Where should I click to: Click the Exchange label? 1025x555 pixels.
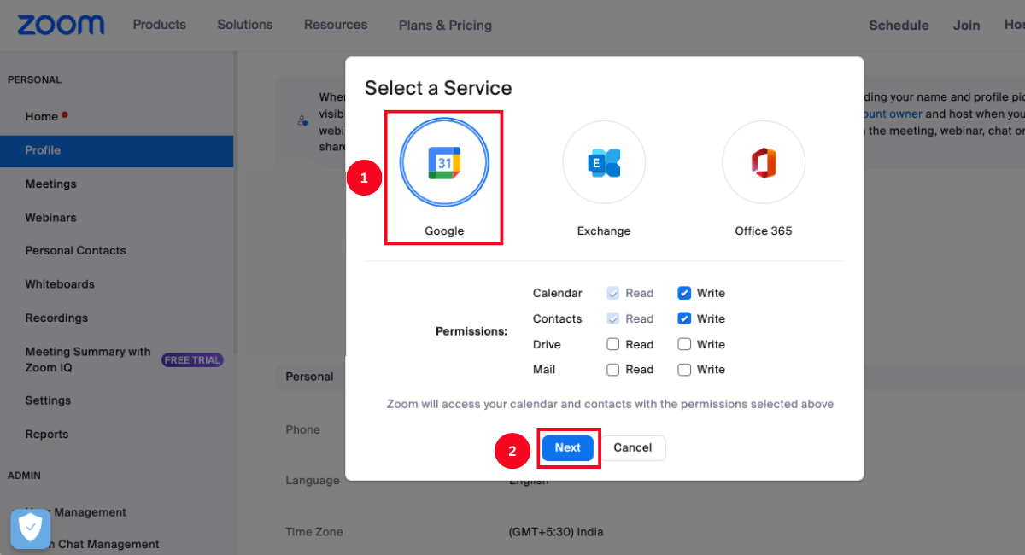pyautogui.click(x=604, y=231)
